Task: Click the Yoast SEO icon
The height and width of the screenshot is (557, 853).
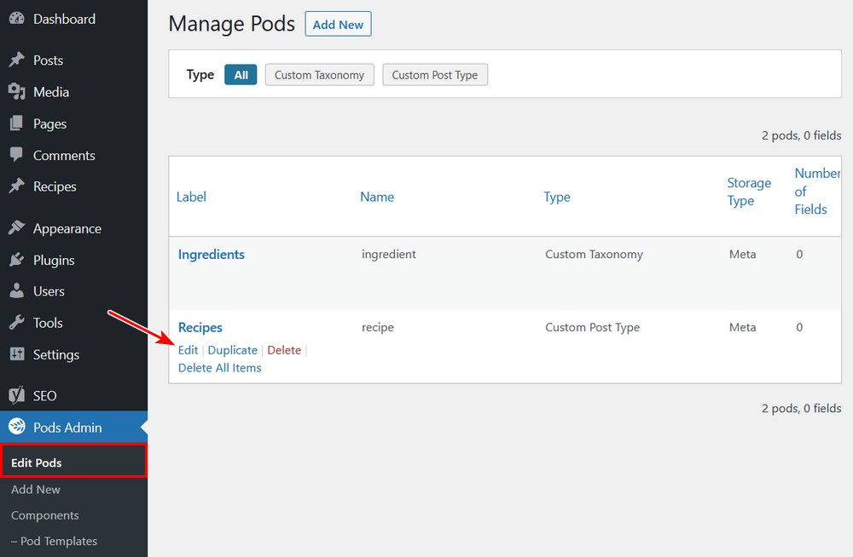Action: 17,395
